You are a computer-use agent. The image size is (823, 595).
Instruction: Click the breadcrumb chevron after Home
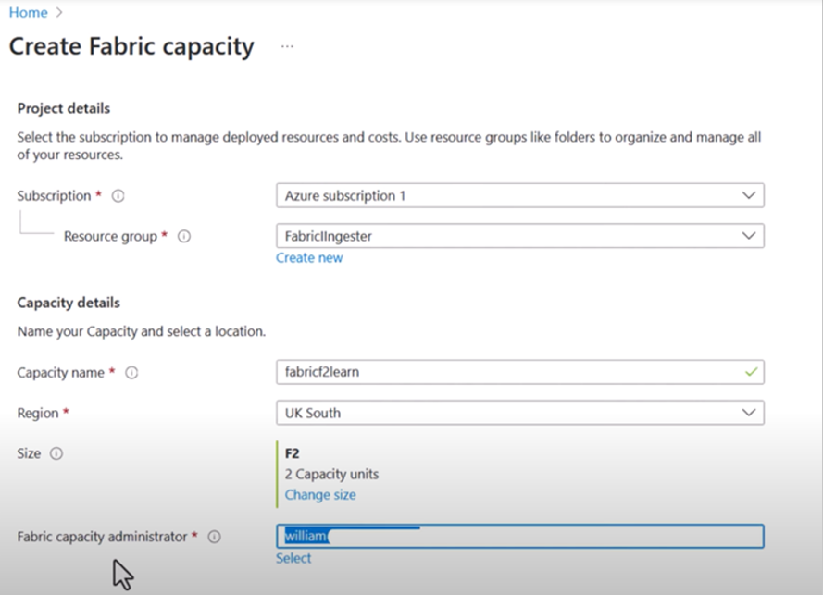point(60,13)
